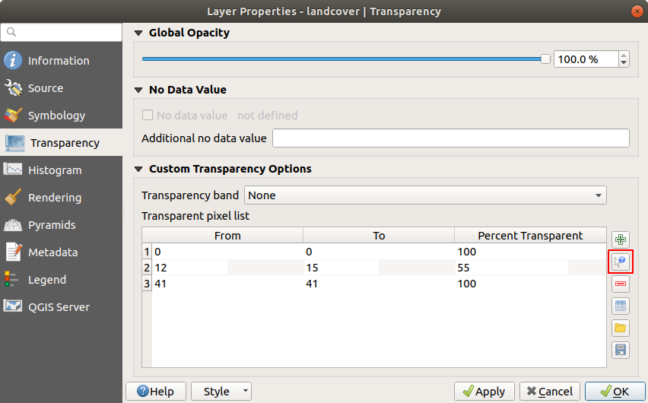Open the Histogram settings page
This screenshot has width=648, height=403.
pos(55,170)
